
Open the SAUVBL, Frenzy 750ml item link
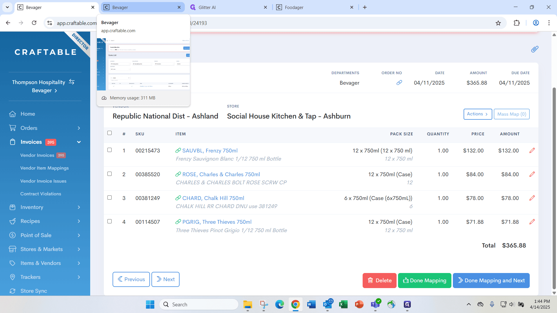[x=210, y=151]
